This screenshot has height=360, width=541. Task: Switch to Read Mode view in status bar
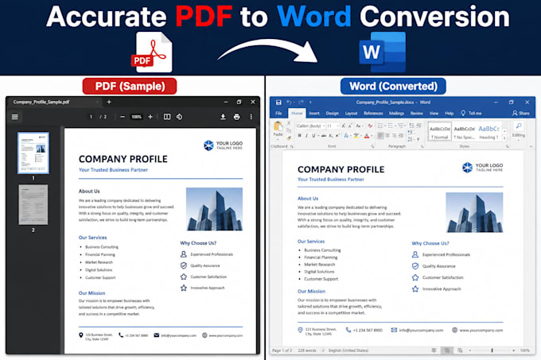tap(434, 350)
